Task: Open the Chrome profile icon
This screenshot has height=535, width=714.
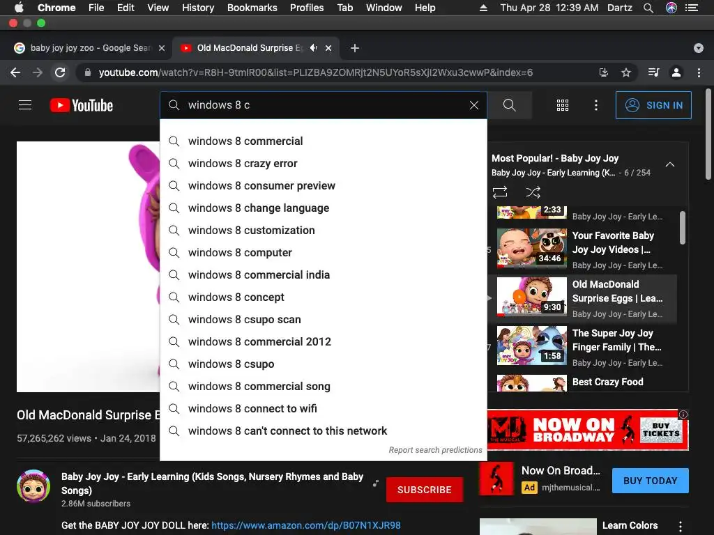Action: coord(676,72)
